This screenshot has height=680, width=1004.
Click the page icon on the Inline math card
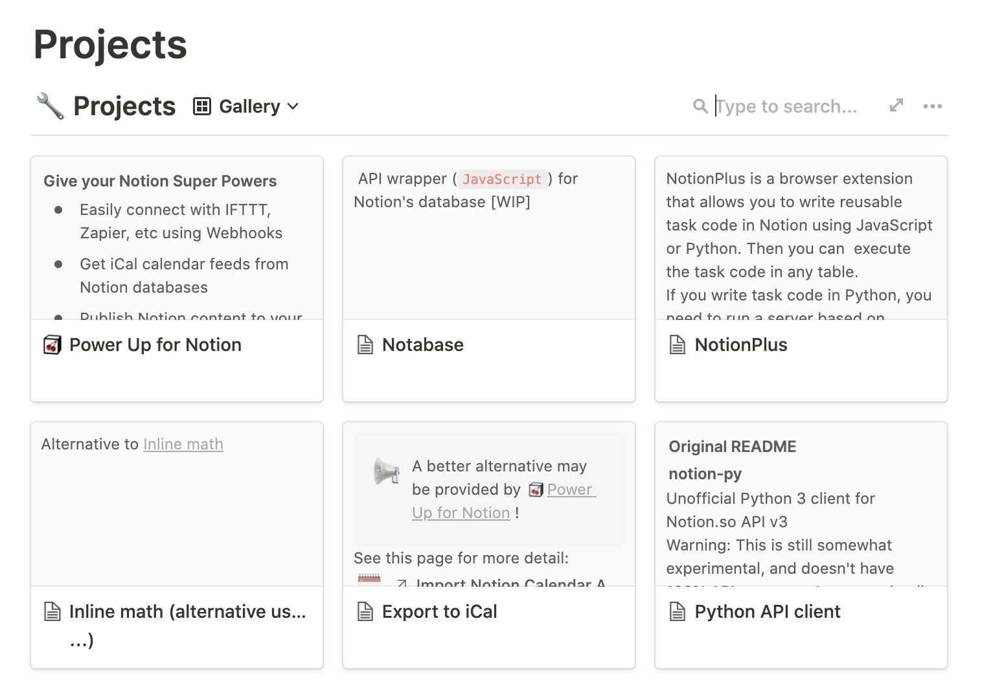pos(53,611)
